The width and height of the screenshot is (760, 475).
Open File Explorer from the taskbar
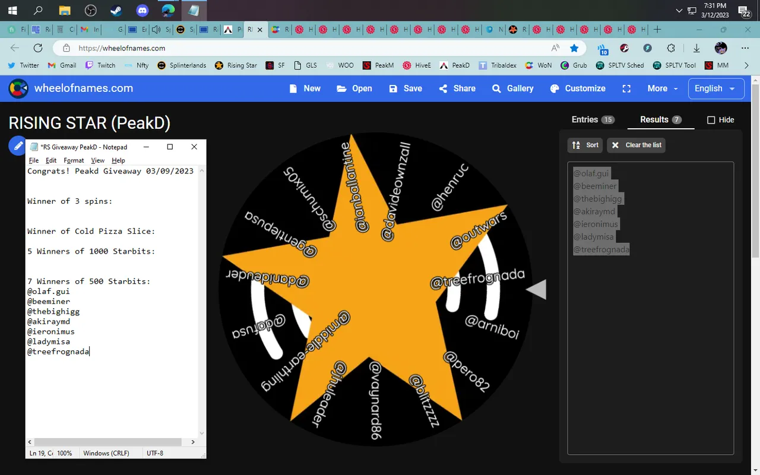[64, 10]
